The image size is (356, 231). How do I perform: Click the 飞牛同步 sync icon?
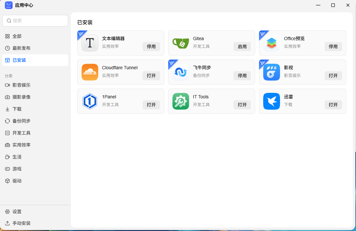click(x=180, y=72)
